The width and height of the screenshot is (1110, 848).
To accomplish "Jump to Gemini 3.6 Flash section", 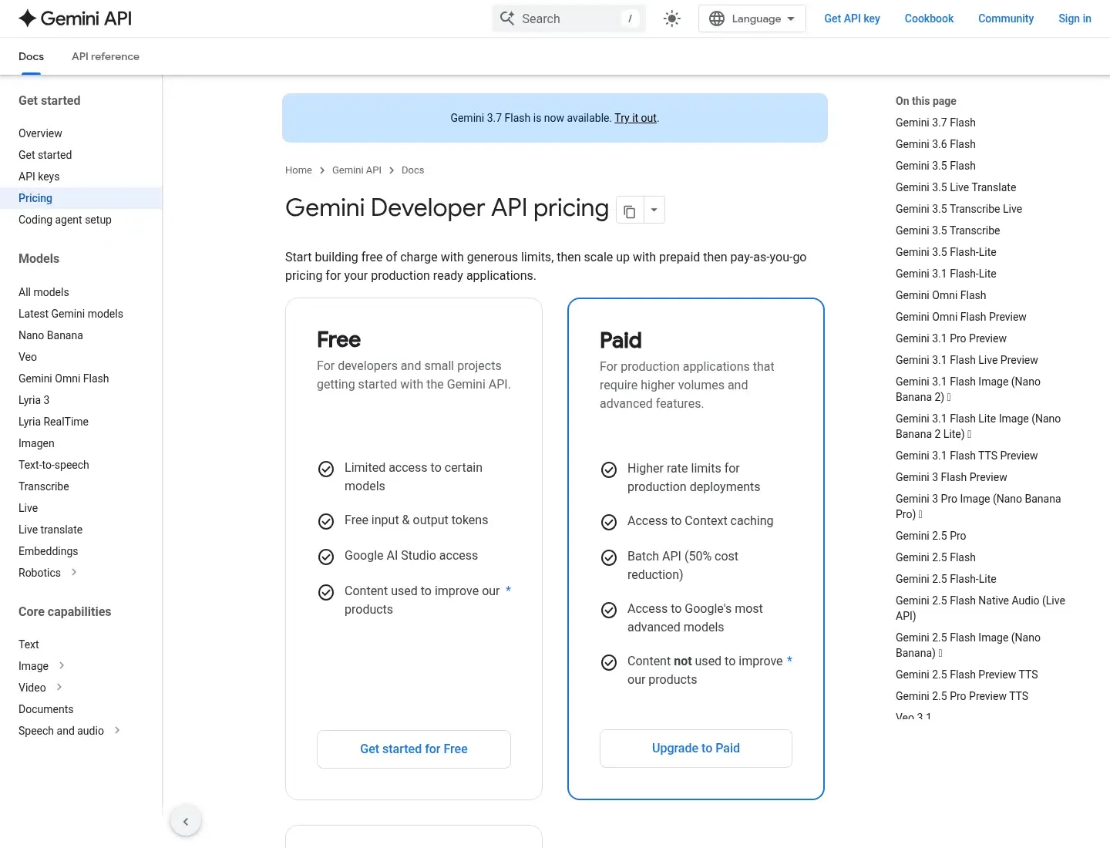I will point(936,144).
